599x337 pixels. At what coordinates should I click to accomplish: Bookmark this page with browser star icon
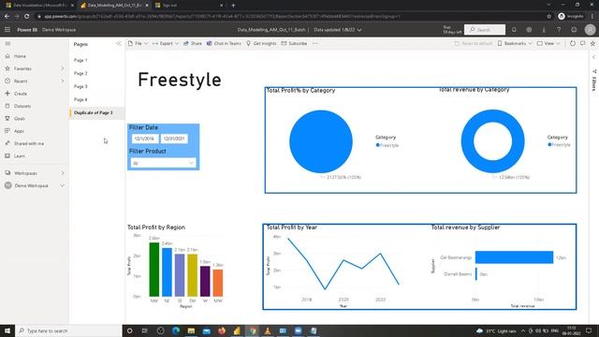(x=549, y=17)
